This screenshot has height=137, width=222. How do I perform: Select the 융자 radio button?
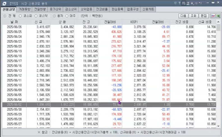(54, 16)
